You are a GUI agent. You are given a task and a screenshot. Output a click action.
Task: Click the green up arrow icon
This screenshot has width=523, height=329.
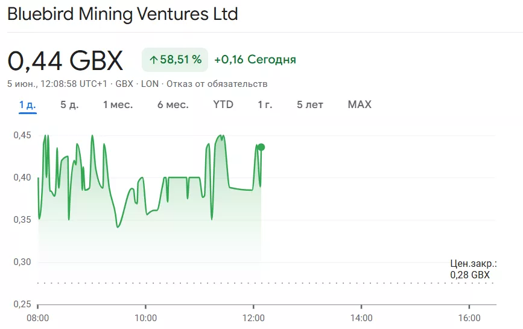pyautogui.click(x=153, y=60)
